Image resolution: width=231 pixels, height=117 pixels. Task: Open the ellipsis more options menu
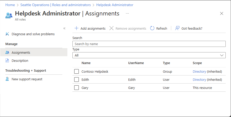point(127,13)
